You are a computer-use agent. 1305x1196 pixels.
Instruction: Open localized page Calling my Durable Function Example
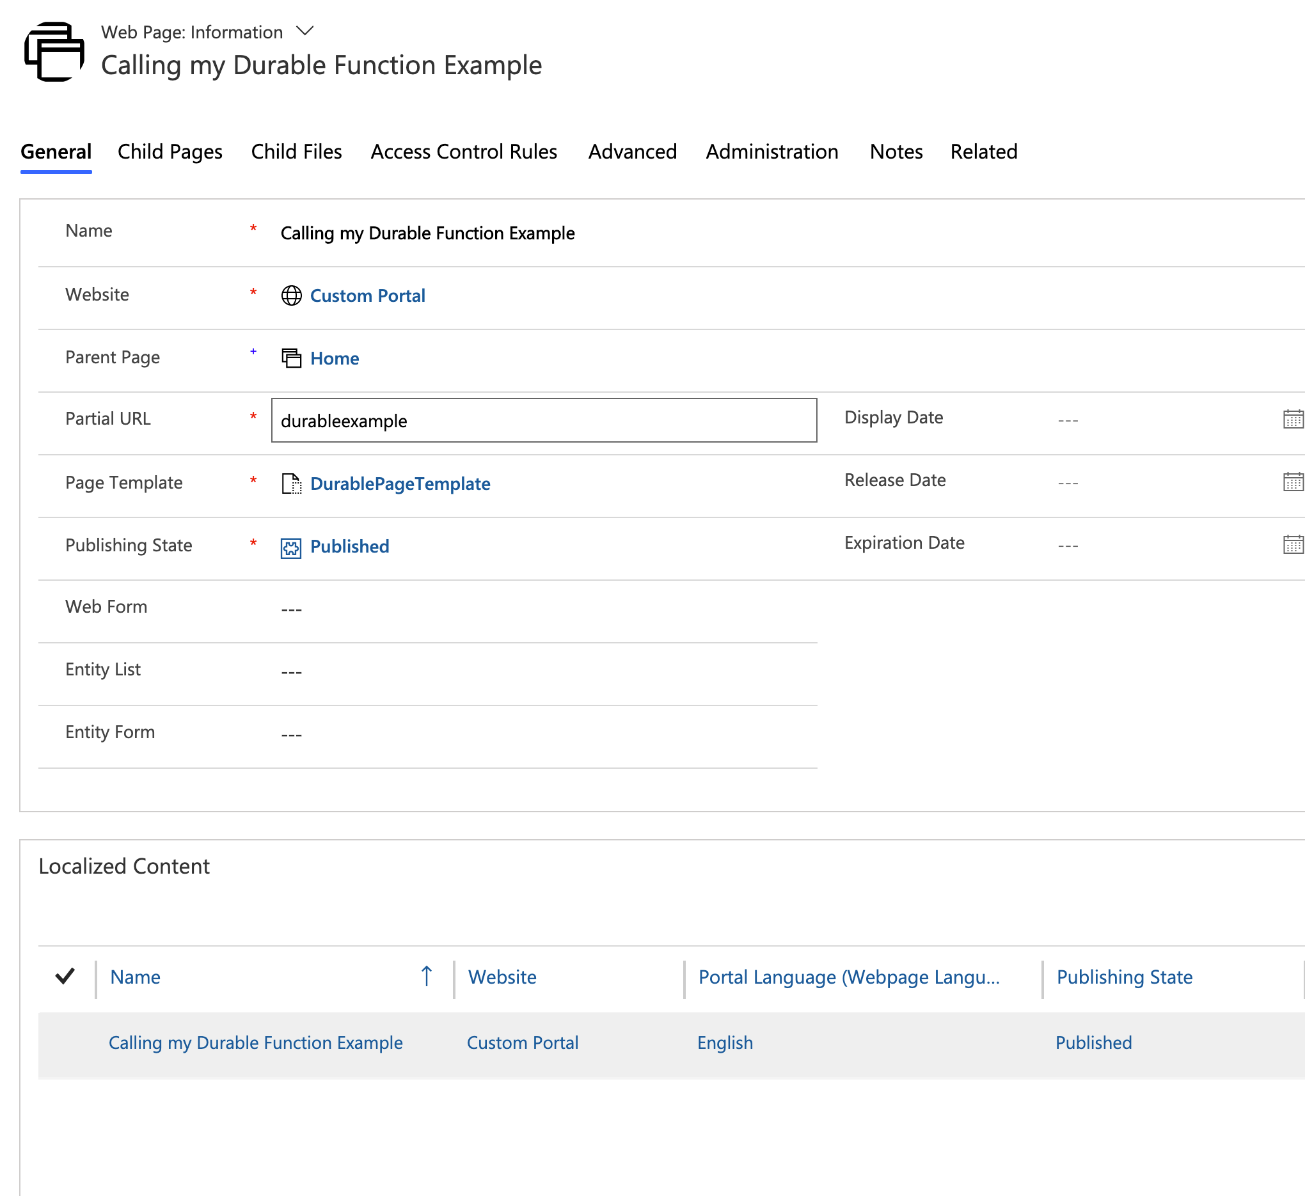coord(255,1043)
